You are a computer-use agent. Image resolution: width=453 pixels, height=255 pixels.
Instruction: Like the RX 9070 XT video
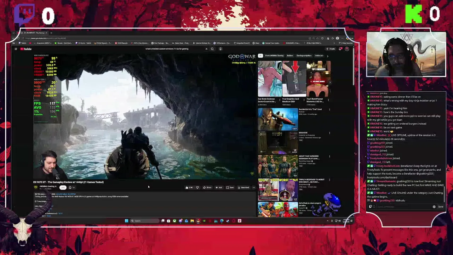189,187
